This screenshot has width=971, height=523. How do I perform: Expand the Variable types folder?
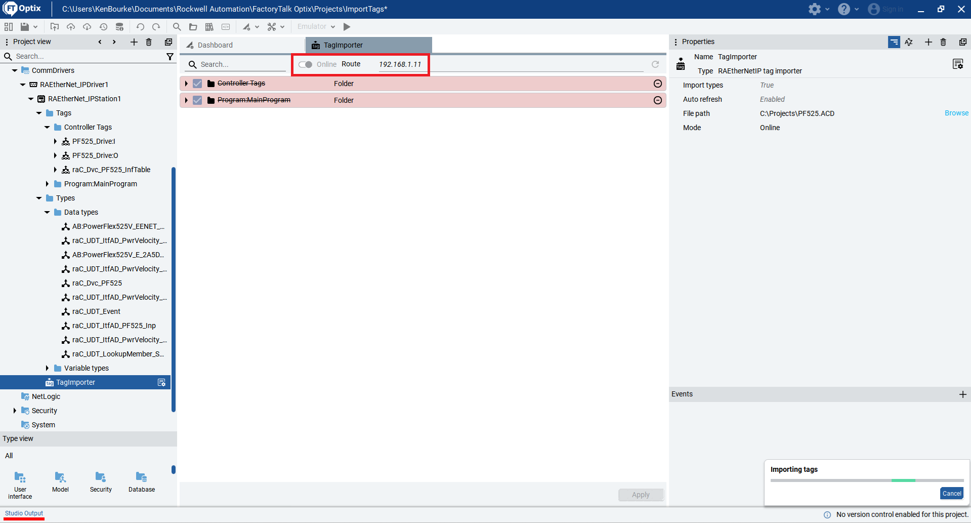pos(47,368)
